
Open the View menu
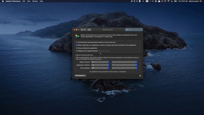(x=29, y=1)
